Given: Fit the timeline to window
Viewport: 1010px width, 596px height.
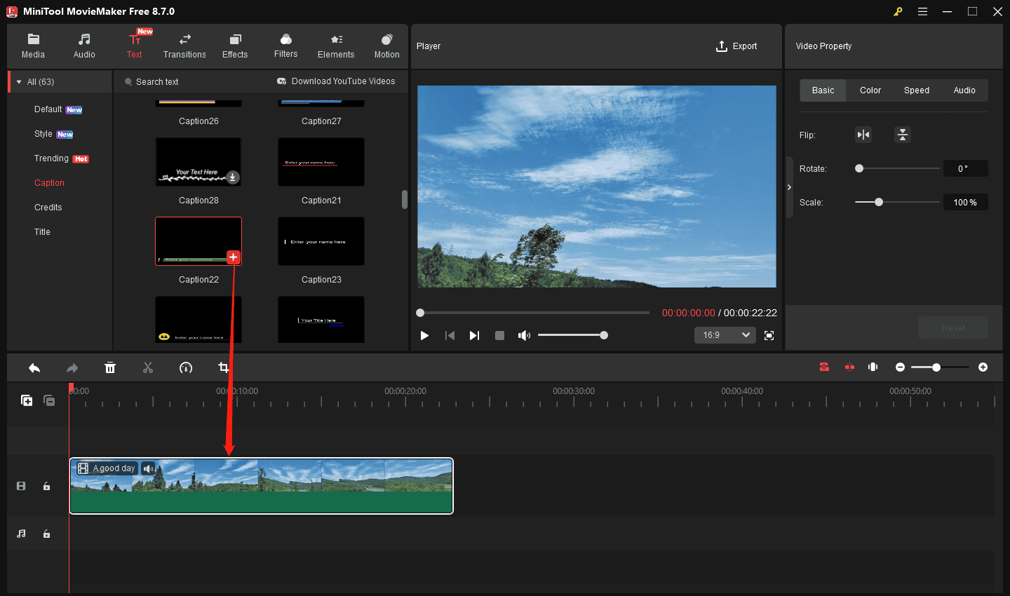Looking at the screenshot, I should 873,367.
